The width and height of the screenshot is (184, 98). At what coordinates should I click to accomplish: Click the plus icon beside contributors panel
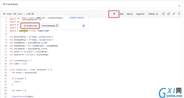(179, 6)
